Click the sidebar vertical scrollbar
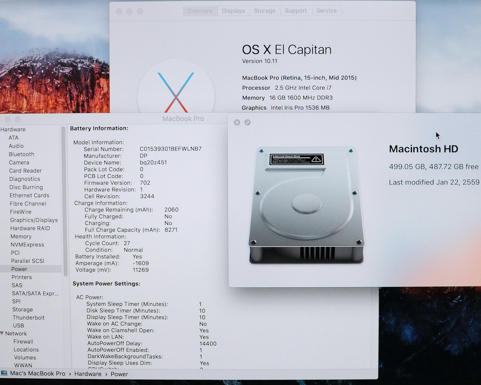 pos(64,201)
